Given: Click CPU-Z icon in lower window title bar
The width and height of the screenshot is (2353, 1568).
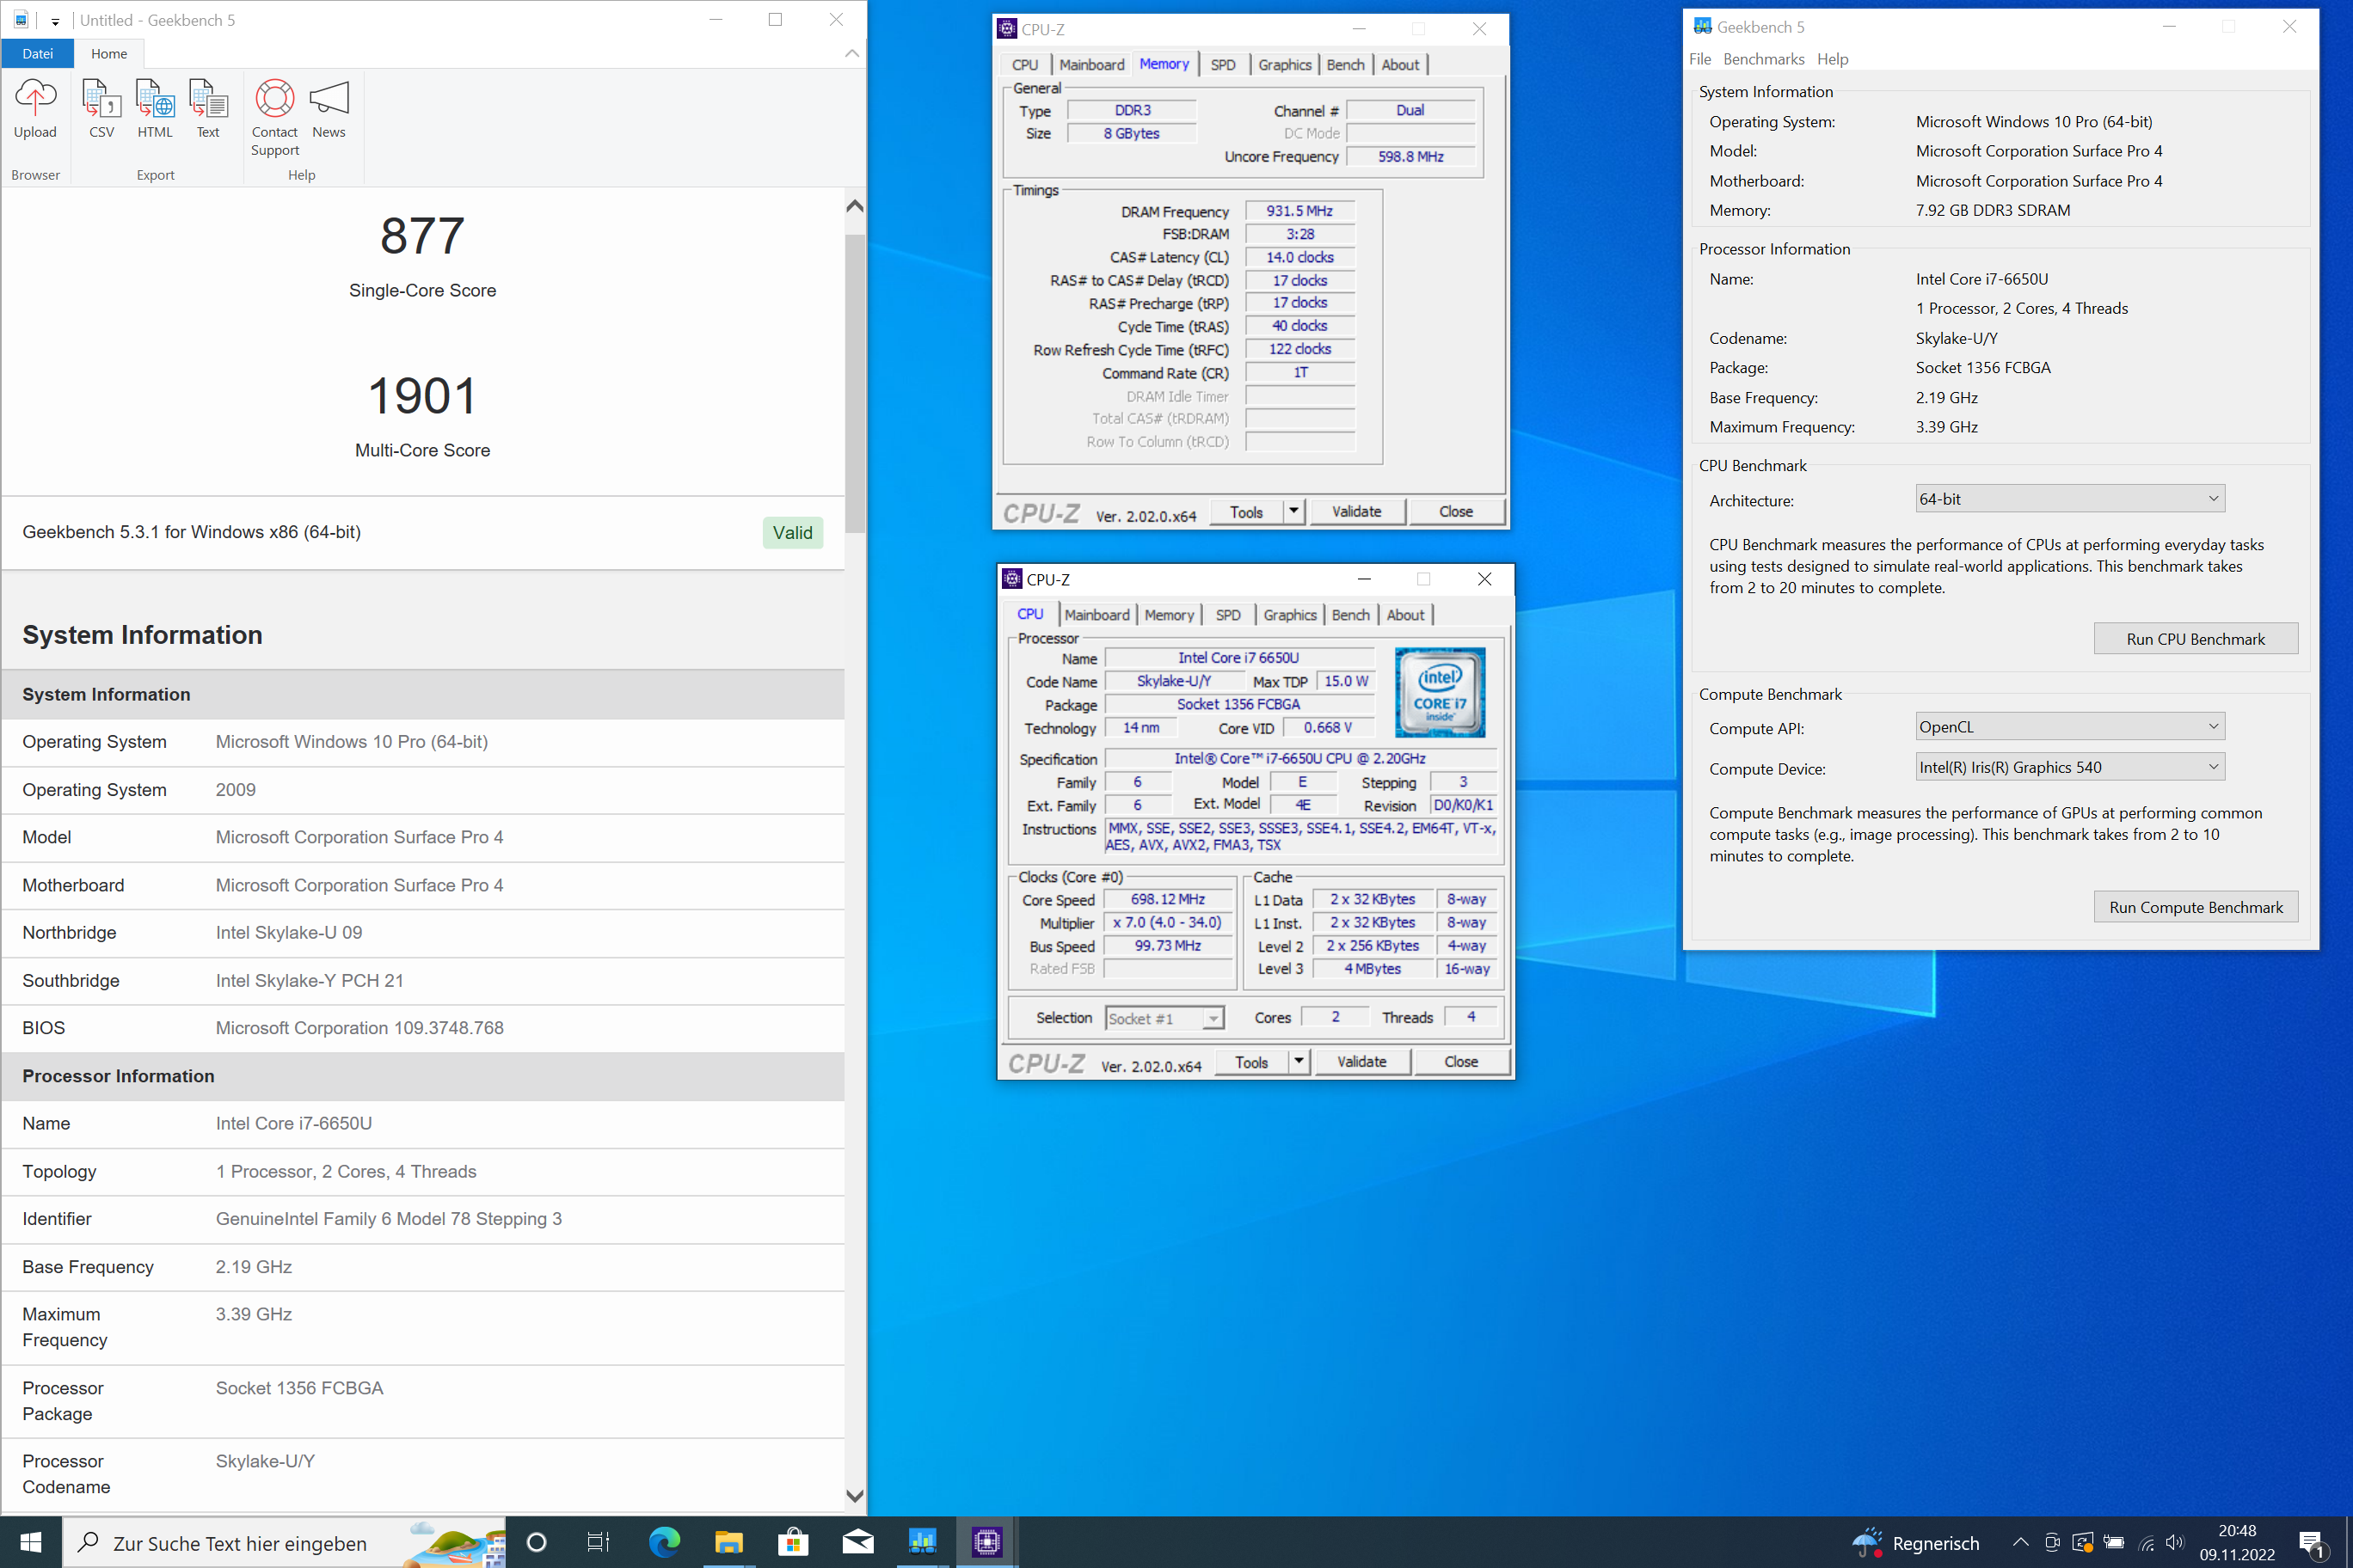Looking at the screenshot, I should coord(1011,579).
